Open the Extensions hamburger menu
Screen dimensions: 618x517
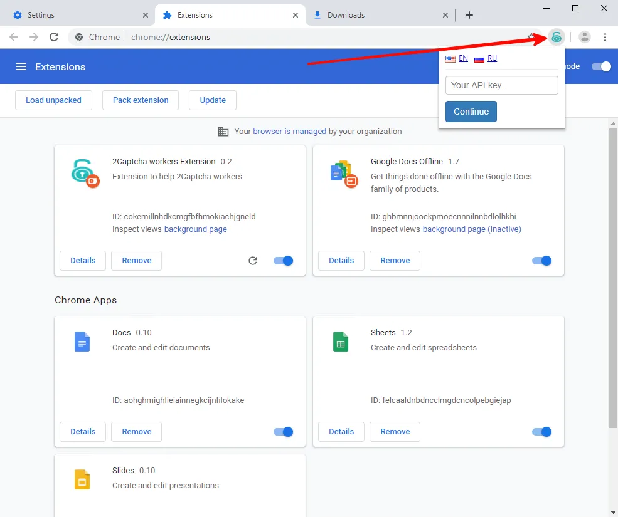pos(21,66)
